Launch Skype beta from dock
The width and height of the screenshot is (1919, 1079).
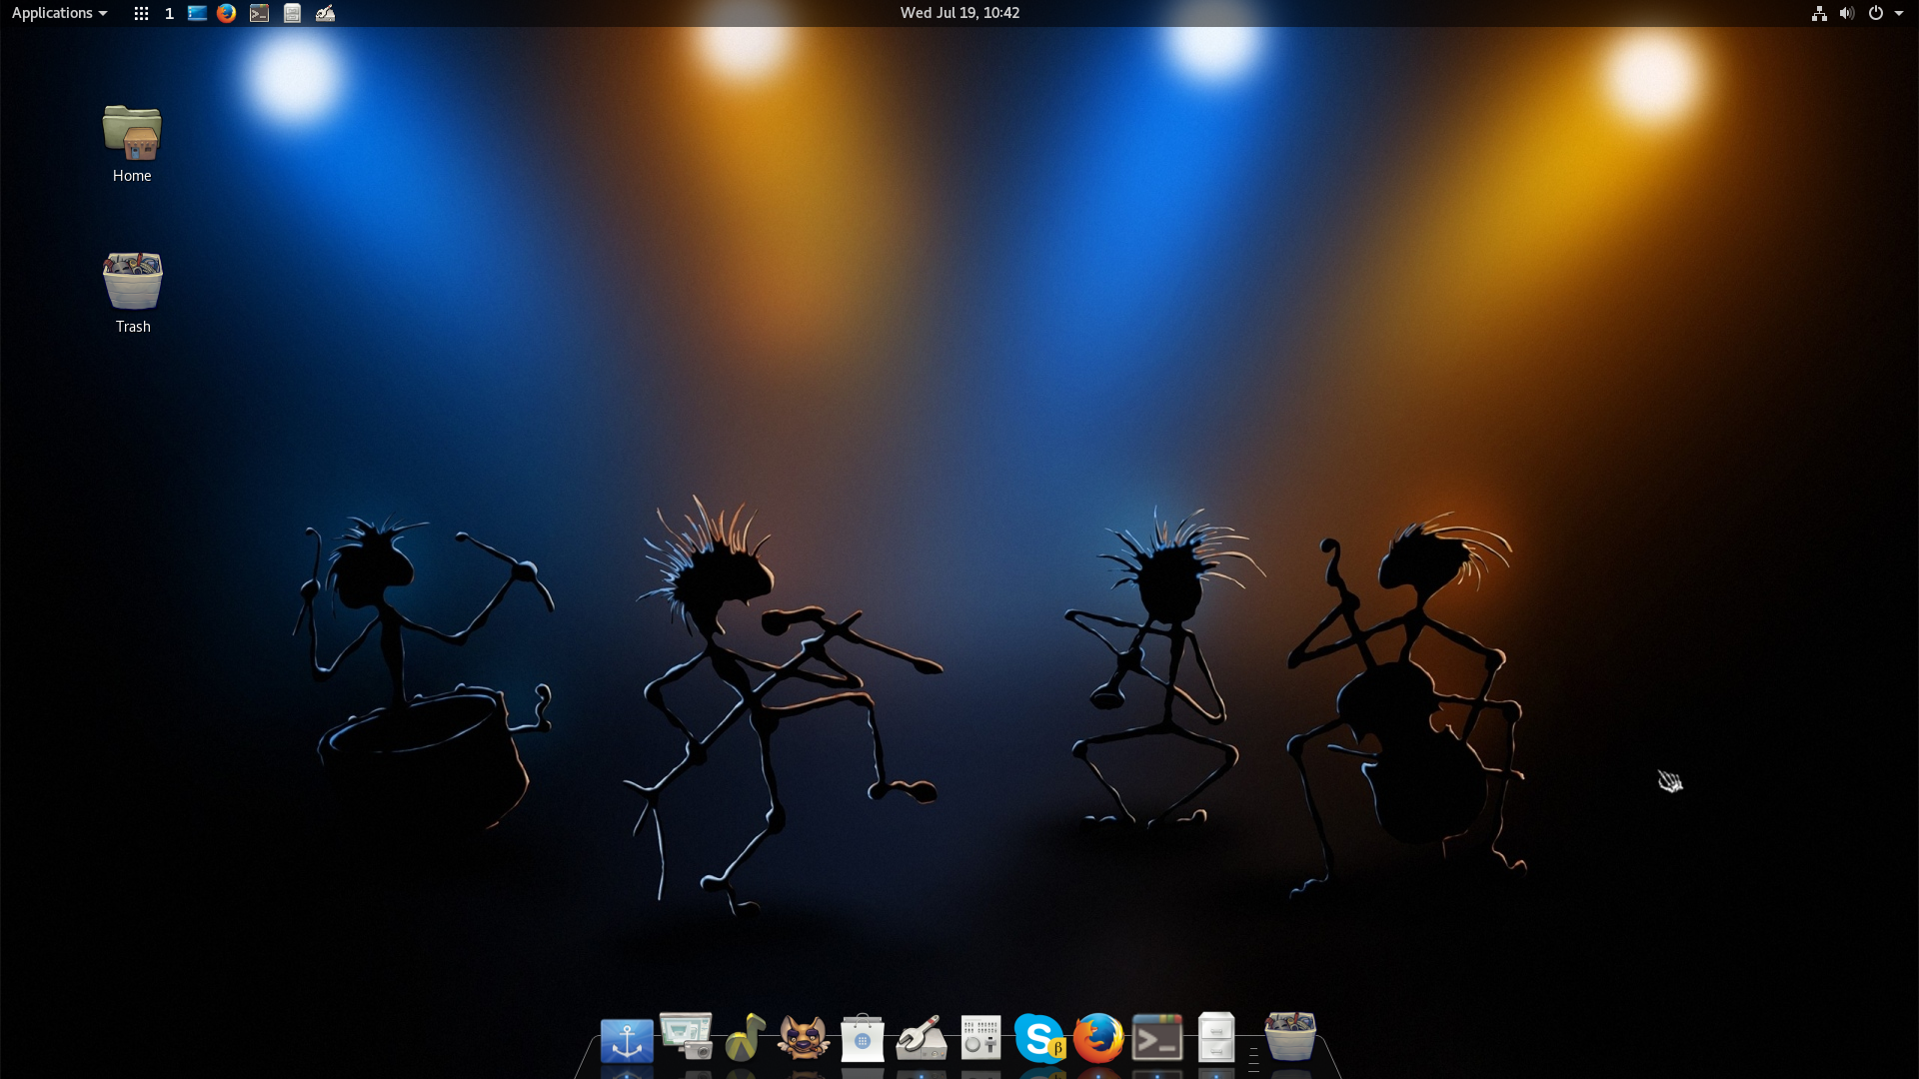pyautogui.click(x=1039, y=1039)
